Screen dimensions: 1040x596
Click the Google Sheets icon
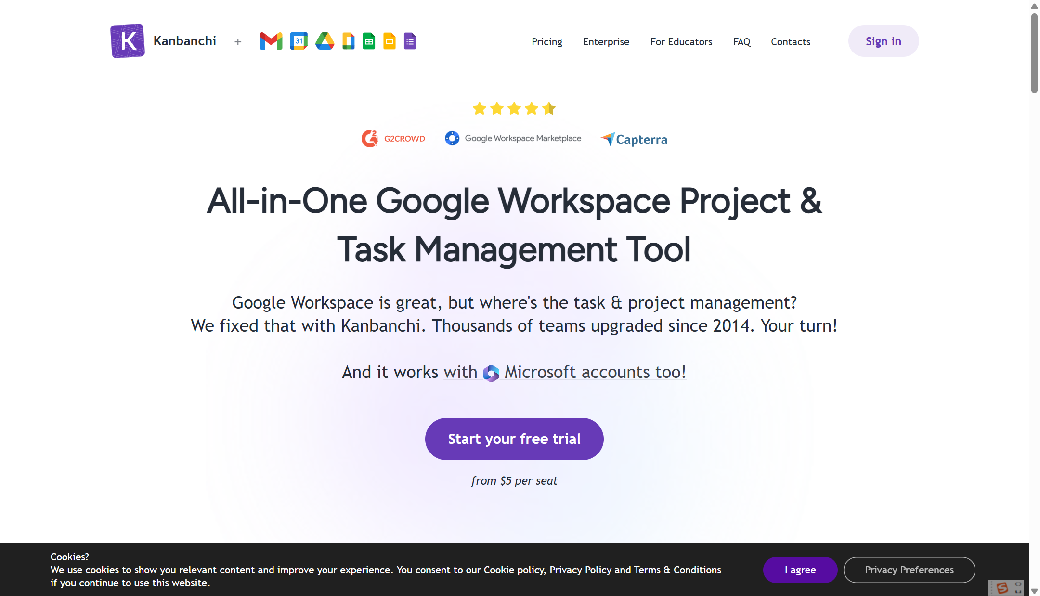click(x=369, y=41)
